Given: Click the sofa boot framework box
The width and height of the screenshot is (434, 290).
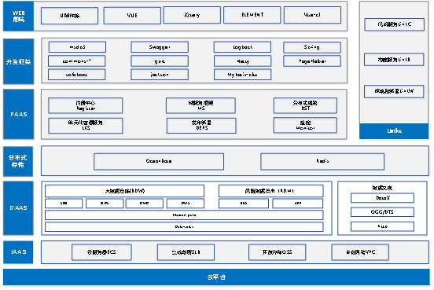Looking at the screenshot, I should pyautogui.click(x=77, y=75).
